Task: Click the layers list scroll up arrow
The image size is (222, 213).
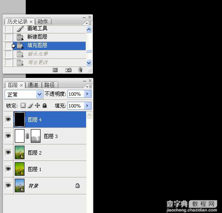Action: (89, 115)
